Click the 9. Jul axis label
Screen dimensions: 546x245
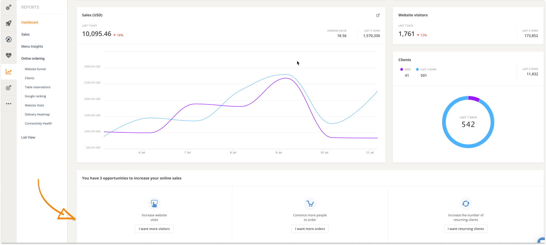[279, 153]
